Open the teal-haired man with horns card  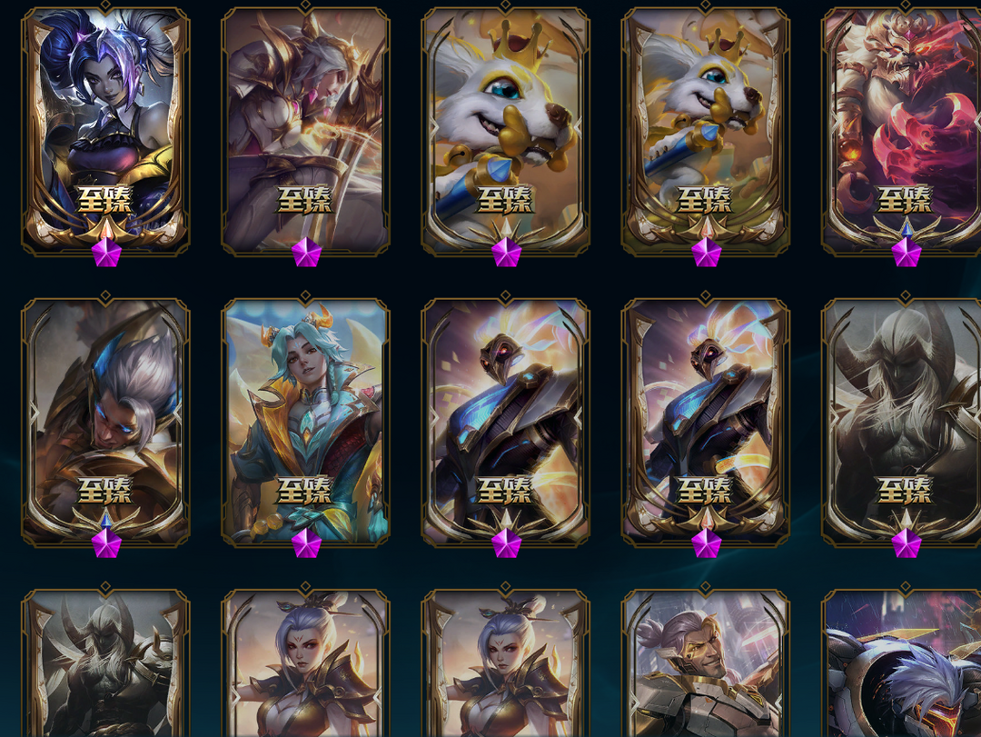[x=305, y=422]
